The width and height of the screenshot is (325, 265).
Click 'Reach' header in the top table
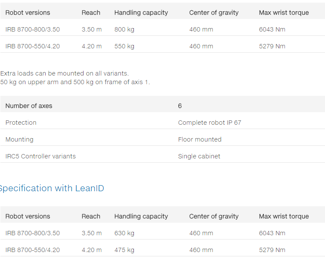pos(91,13)
